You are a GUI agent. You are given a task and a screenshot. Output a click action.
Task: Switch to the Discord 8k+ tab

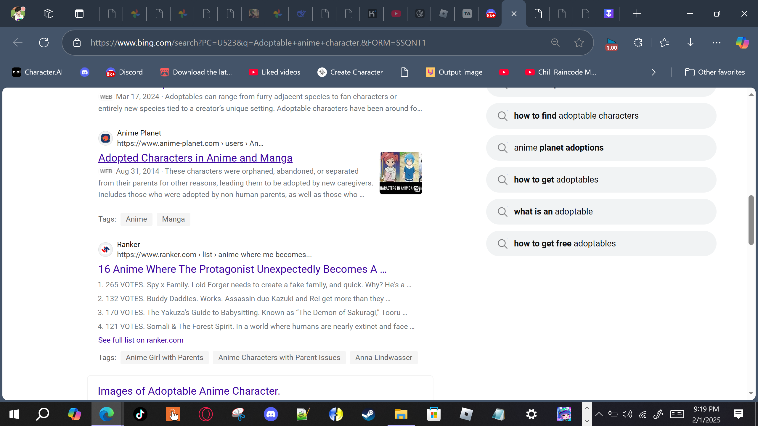(x=491, y=14)
